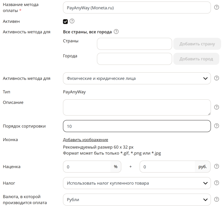Open help icon for Налог dropdown
Image resolution: width=222 pixels, height=208 pixels.
pyautogui.click(x=217, y=183)
